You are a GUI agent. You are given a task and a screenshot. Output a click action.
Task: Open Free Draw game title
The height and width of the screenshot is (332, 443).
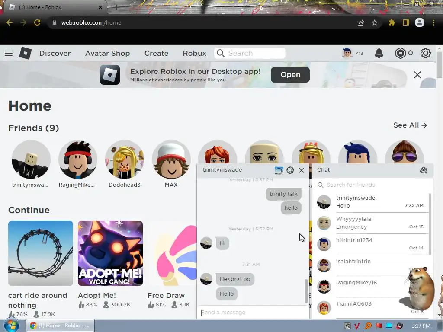click(x=166, y=295)
